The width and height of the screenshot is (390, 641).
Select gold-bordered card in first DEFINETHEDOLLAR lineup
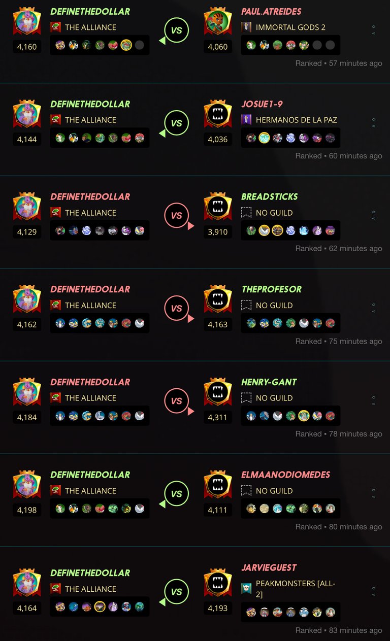click(x=126, y=45)
